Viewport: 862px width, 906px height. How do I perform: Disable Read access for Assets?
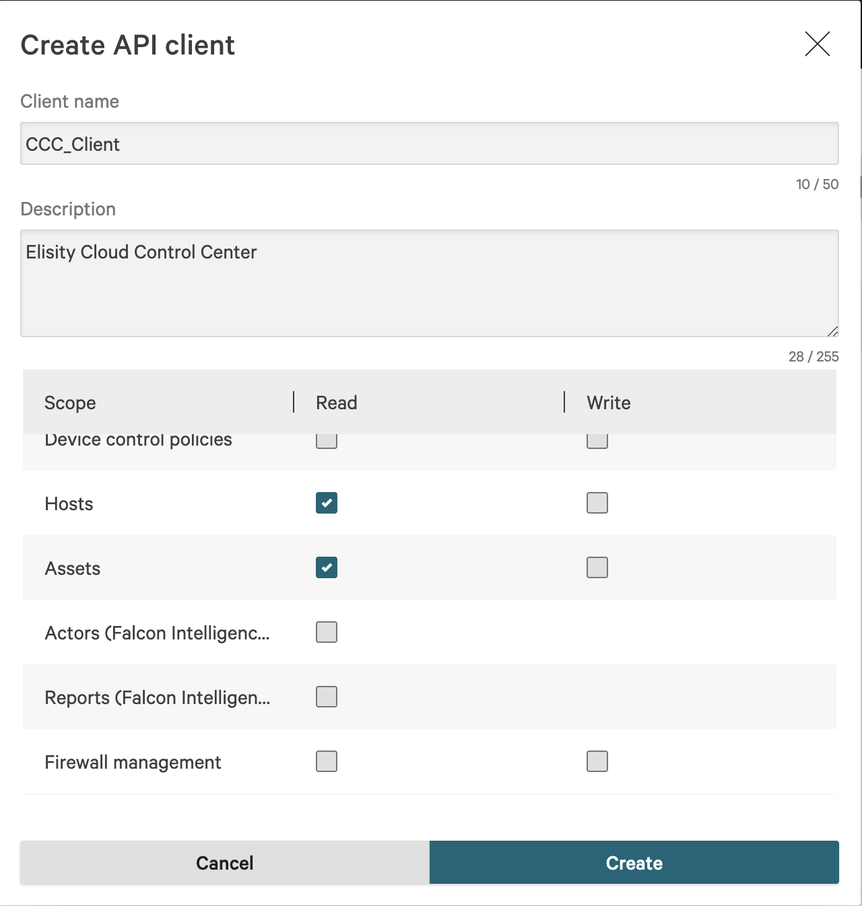[327, 567]
